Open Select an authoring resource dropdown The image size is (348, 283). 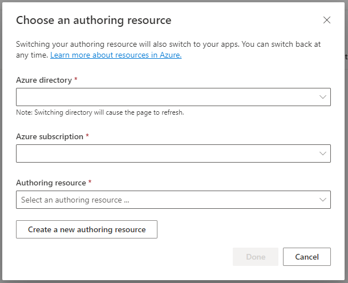point(173,200)
